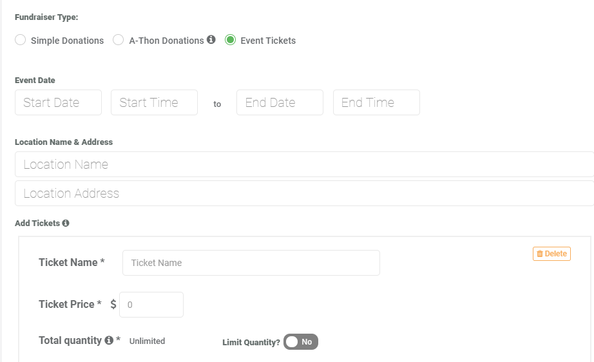Select the Event Tickets radio button

(231, 40)
